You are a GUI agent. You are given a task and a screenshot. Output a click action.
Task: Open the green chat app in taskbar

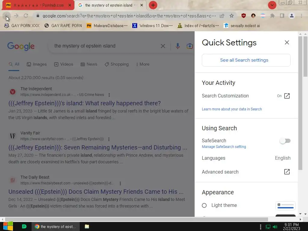tap(24, 226)
